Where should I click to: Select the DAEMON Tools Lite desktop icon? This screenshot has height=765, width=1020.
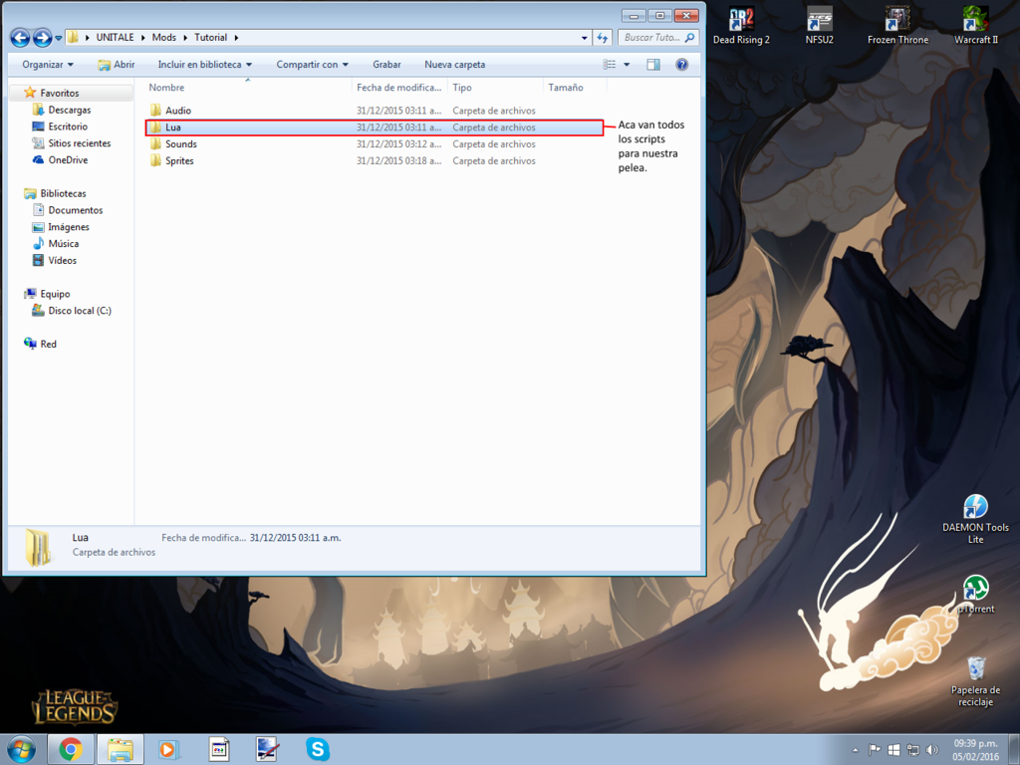coord(975,519)
